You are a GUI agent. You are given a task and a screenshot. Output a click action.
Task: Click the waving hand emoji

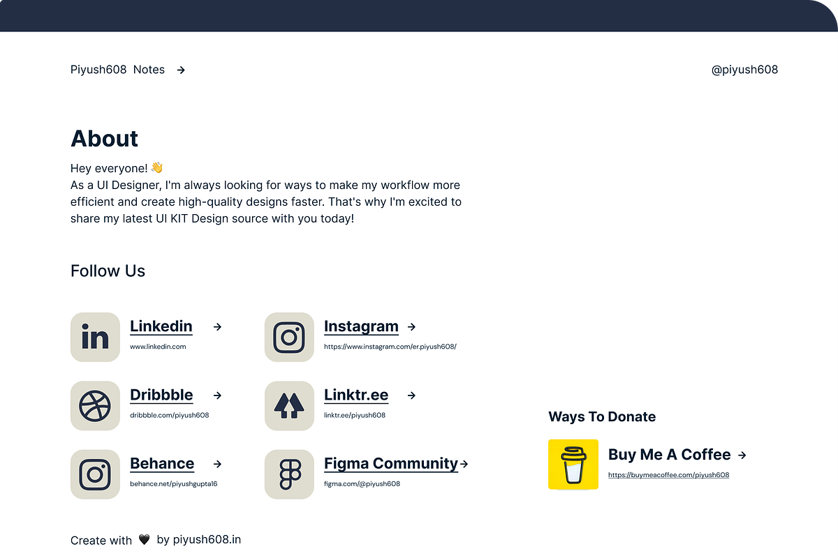click(x=157, y=167)
